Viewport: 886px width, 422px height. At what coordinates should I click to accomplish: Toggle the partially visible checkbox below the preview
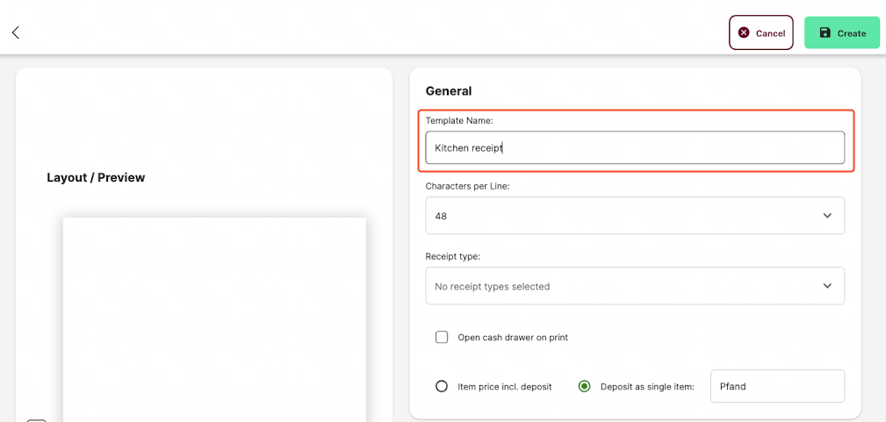36,420
